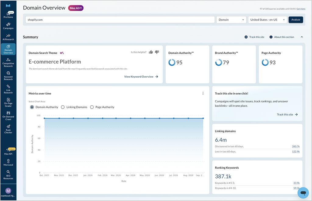Open the Metrics over time options menu
312x201 pixels.
coord(203,93)
